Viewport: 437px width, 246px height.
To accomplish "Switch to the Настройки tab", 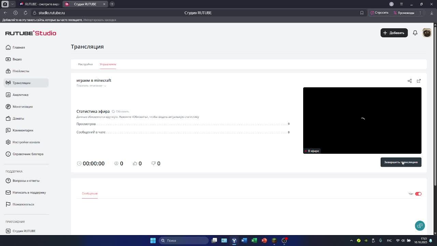I will (x=85, y=64).
